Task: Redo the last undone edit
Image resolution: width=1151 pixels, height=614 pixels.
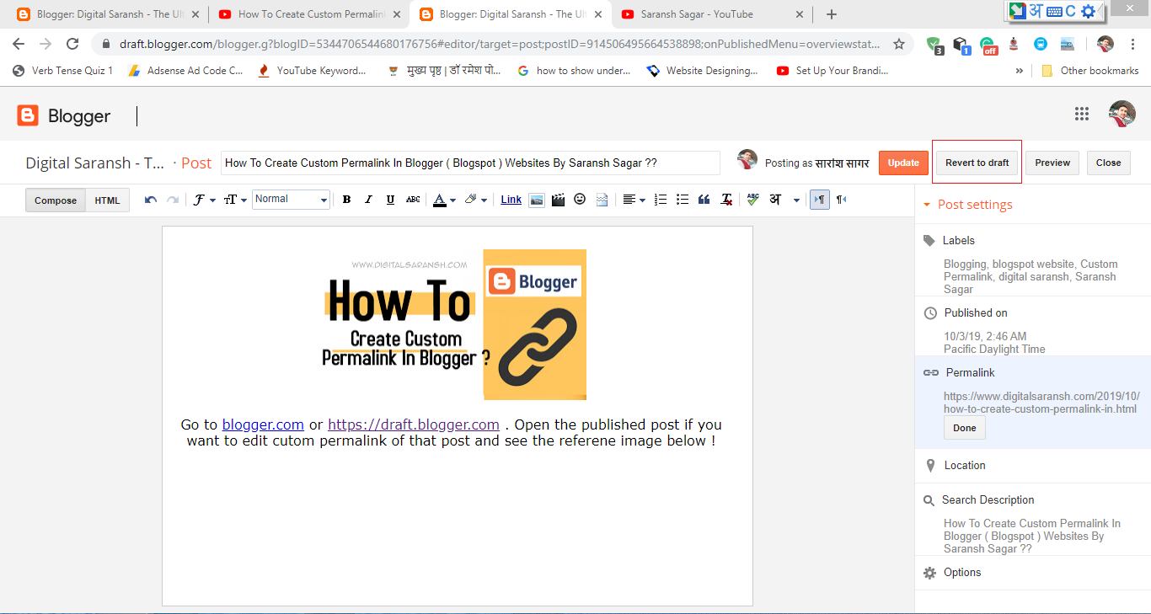Action: tap(173, 200)
